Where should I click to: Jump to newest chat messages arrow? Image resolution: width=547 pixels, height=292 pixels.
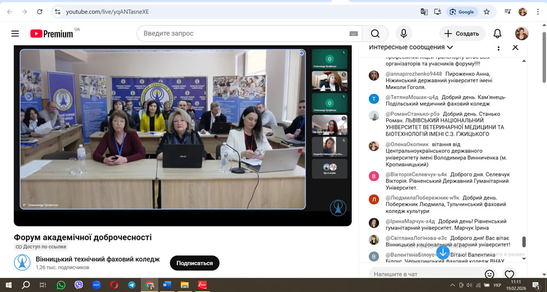[x=443, y=252]
